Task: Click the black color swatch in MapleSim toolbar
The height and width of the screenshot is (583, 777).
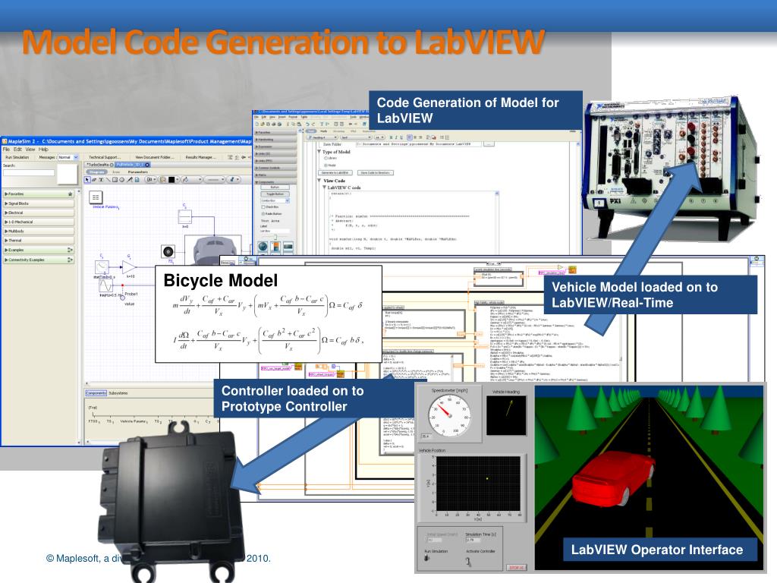Action: pos(171,179)
